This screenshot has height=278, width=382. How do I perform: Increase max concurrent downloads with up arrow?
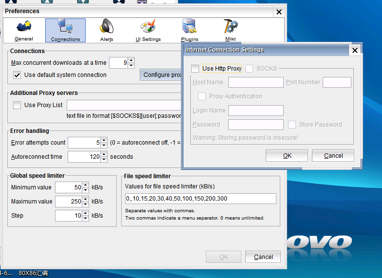[131, 60]
